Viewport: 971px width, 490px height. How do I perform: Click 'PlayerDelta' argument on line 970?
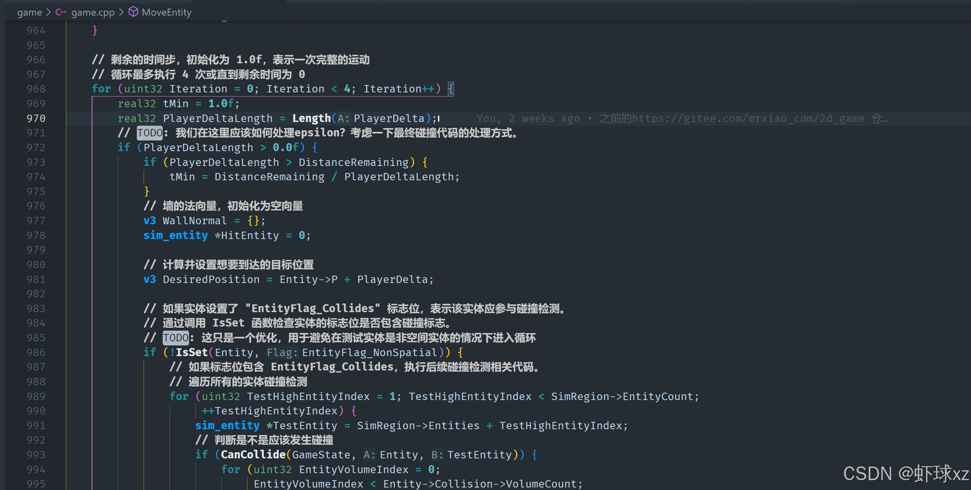pyautogui.click(x=389, y=118)
